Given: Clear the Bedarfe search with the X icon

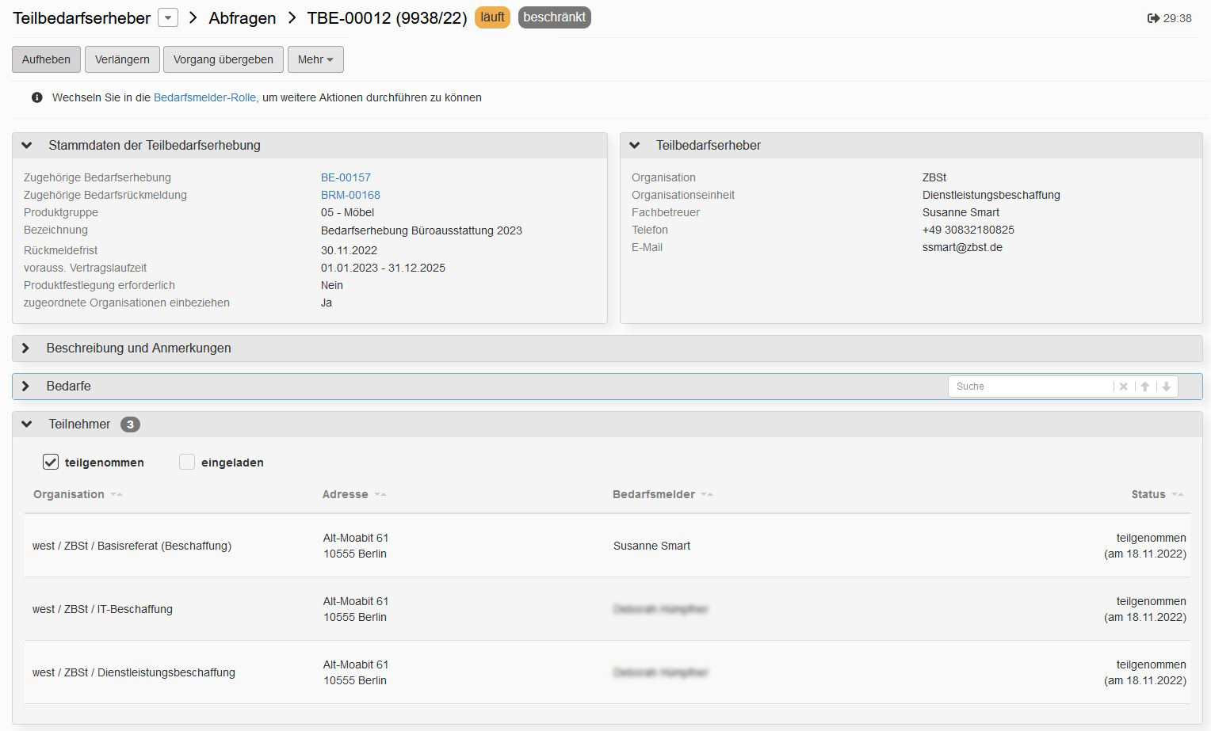Looking at the screenshot, I should click(x=1123, y=386).
